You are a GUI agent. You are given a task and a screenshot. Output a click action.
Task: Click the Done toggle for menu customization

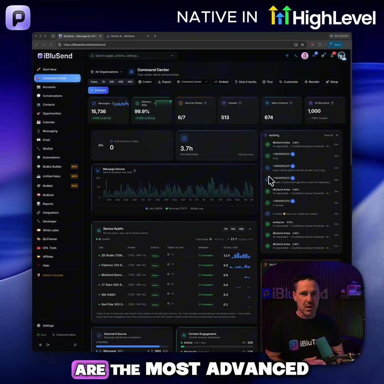[42, 335]
